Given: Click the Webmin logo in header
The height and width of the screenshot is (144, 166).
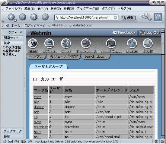Looking at the screenshot, I should pyautogui.click(x=40, y=33).
